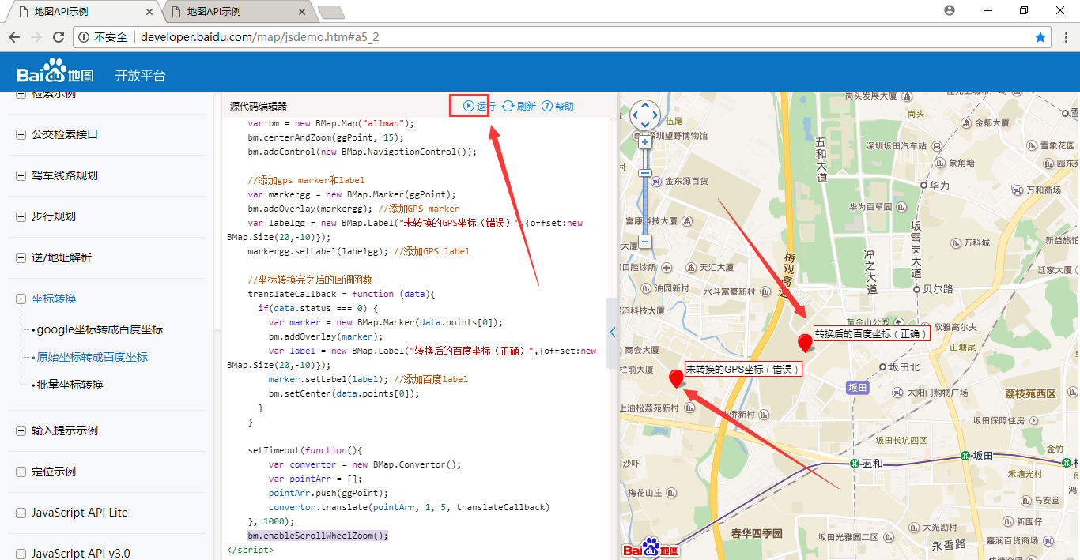Go back using the browser back arrow
1080x560 pixels.
point(13,36)
